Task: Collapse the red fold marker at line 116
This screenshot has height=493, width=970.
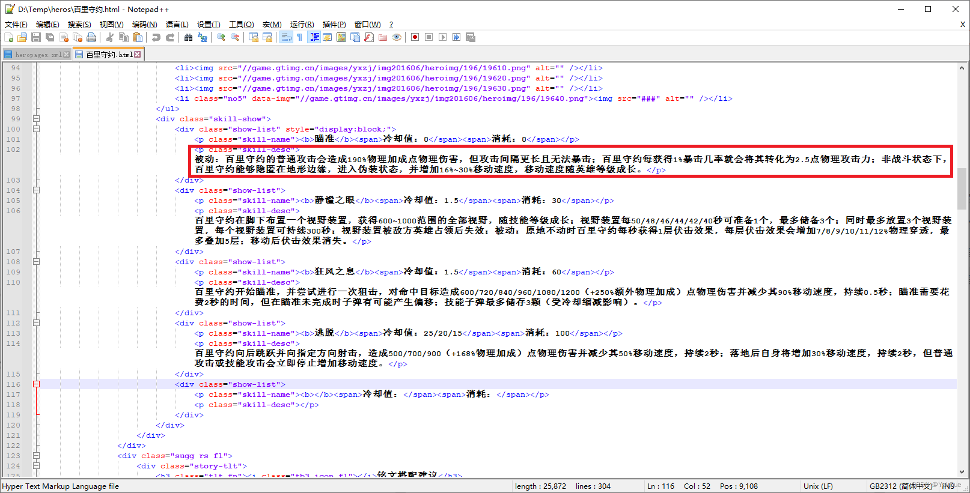Action: pos(36,384)
